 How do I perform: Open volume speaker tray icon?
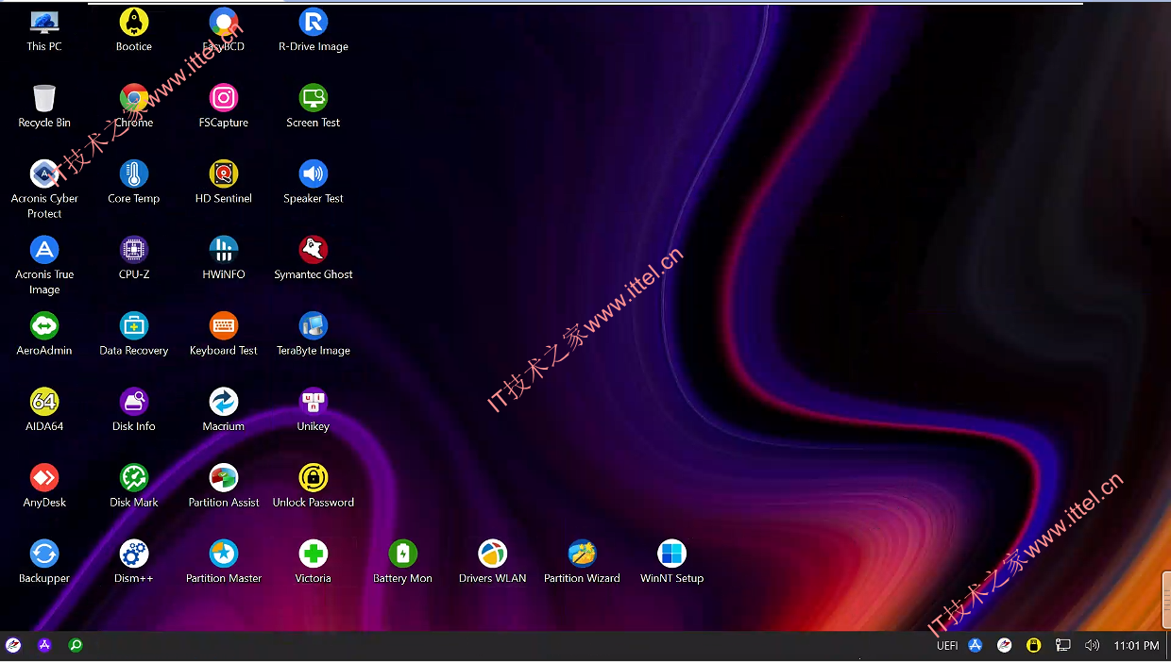click(1093, 646)
